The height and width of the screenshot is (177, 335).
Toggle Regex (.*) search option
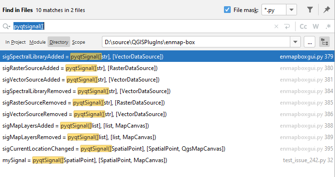328,26
